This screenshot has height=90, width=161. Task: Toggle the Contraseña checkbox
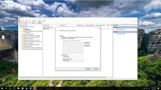(62, 55)
